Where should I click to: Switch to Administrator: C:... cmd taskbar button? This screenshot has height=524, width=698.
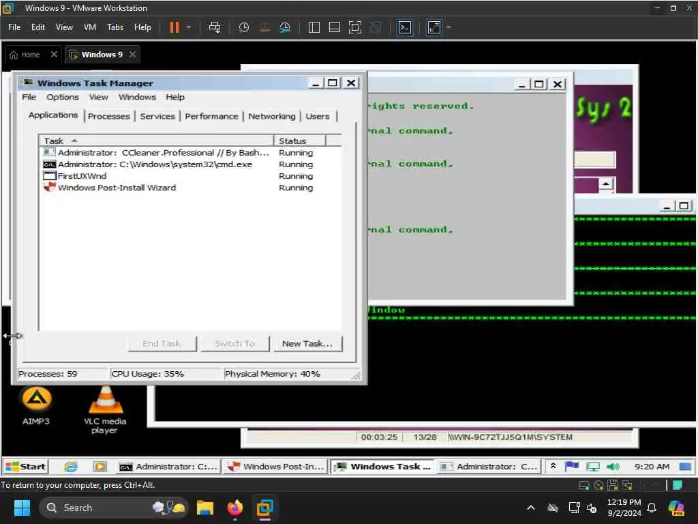(168, 467)
